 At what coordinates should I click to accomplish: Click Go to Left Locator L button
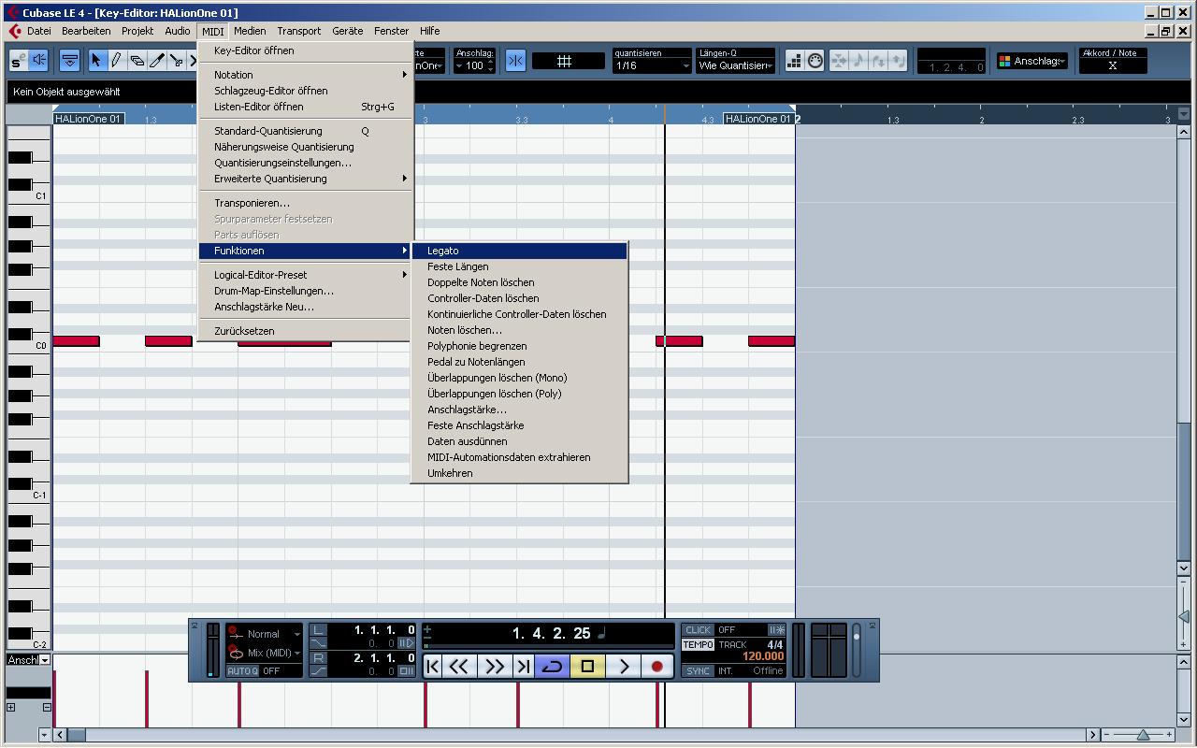tap(318, 630)
